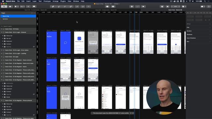Screen dimensions: 212x119
Task: Open the Plugins menu
Action: point(63,1)
